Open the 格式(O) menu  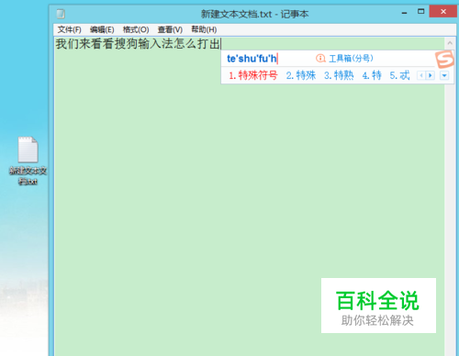pos(136,29)
